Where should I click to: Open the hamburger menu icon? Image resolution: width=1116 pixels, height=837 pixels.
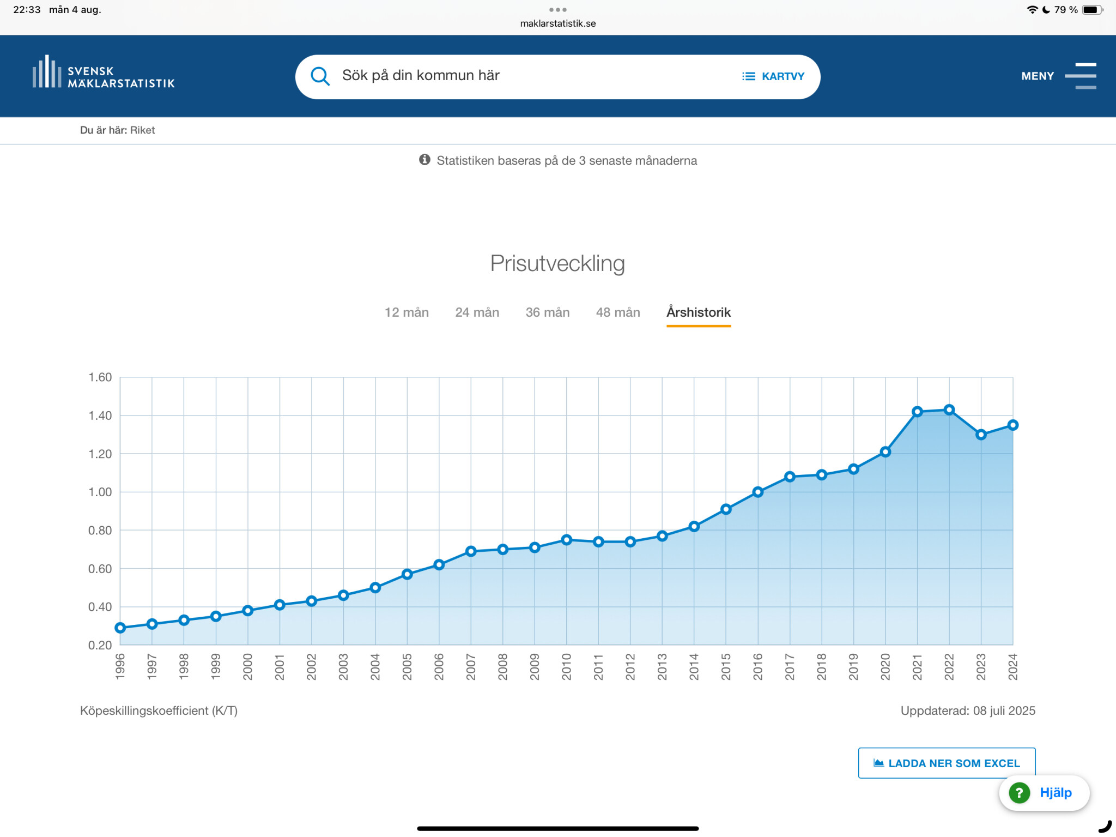[1080, 76]
